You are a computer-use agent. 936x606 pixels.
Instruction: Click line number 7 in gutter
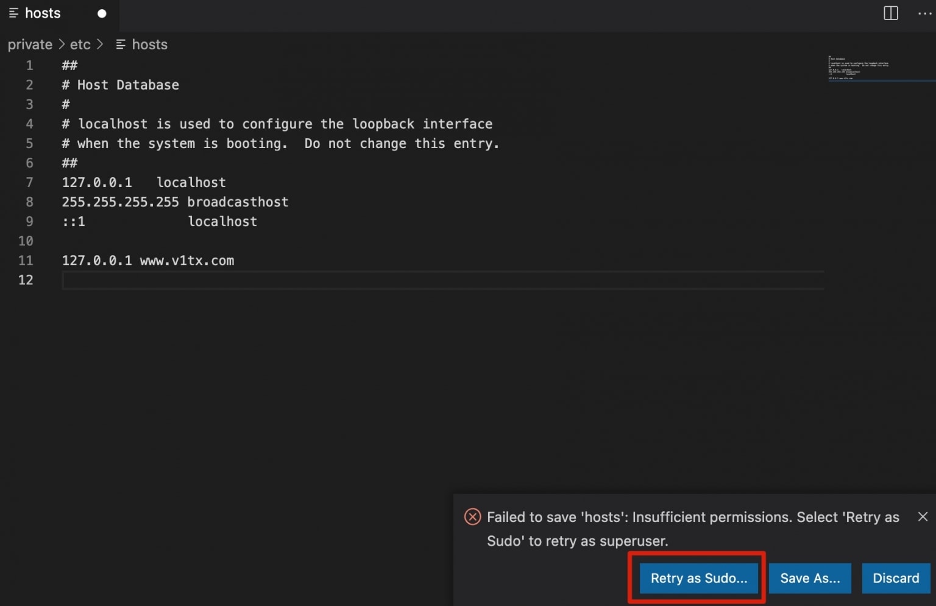coord(29,182)
